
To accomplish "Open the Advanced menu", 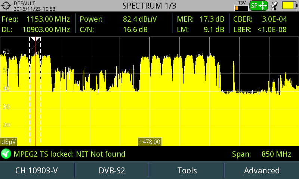I will (262, 170).
